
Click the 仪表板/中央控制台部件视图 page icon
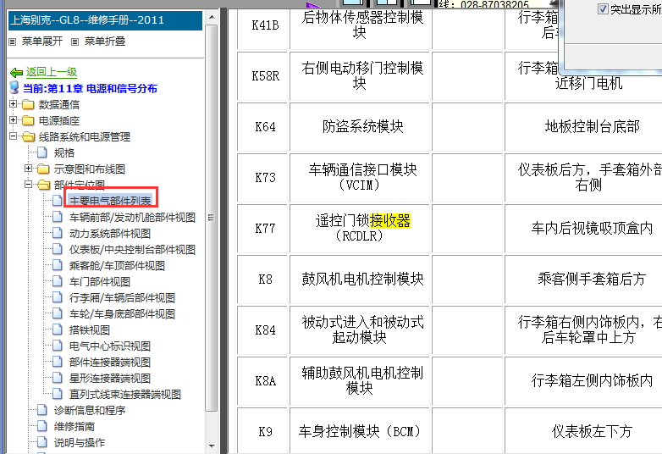[58, 249]
